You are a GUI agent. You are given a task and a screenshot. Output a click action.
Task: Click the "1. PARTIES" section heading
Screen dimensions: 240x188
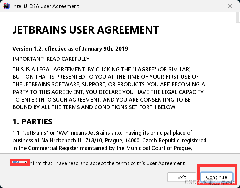(x=33, y=122)
